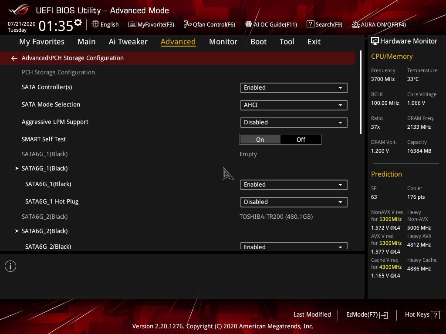Collapse the SATA6G_1(Black) submenu expander
This screenshot has height=334, width=446.
pos(17,168)
